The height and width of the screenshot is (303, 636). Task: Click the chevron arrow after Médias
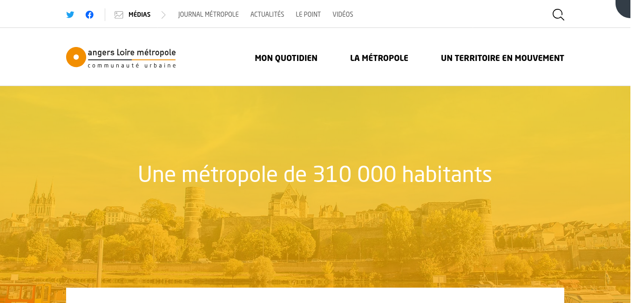click(163, 15)
